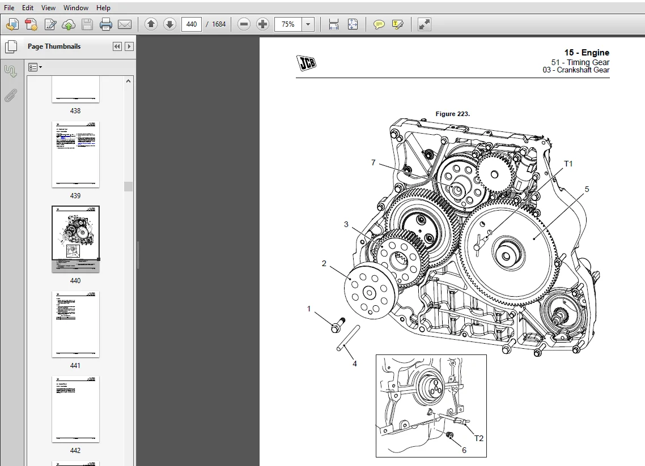Screen dimensions: 645x466
Task: Click the 75% zoom level field
Action: [288, 24]
